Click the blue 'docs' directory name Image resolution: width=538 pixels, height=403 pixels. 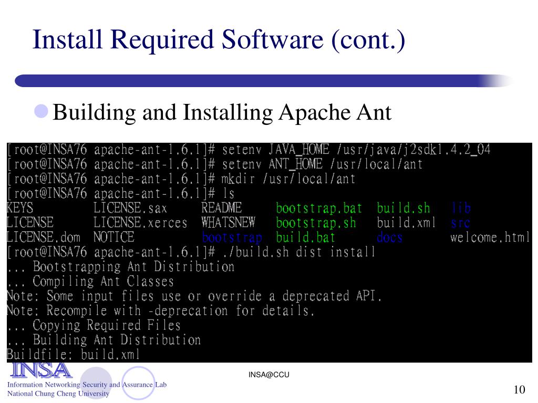tap(389, 238)
